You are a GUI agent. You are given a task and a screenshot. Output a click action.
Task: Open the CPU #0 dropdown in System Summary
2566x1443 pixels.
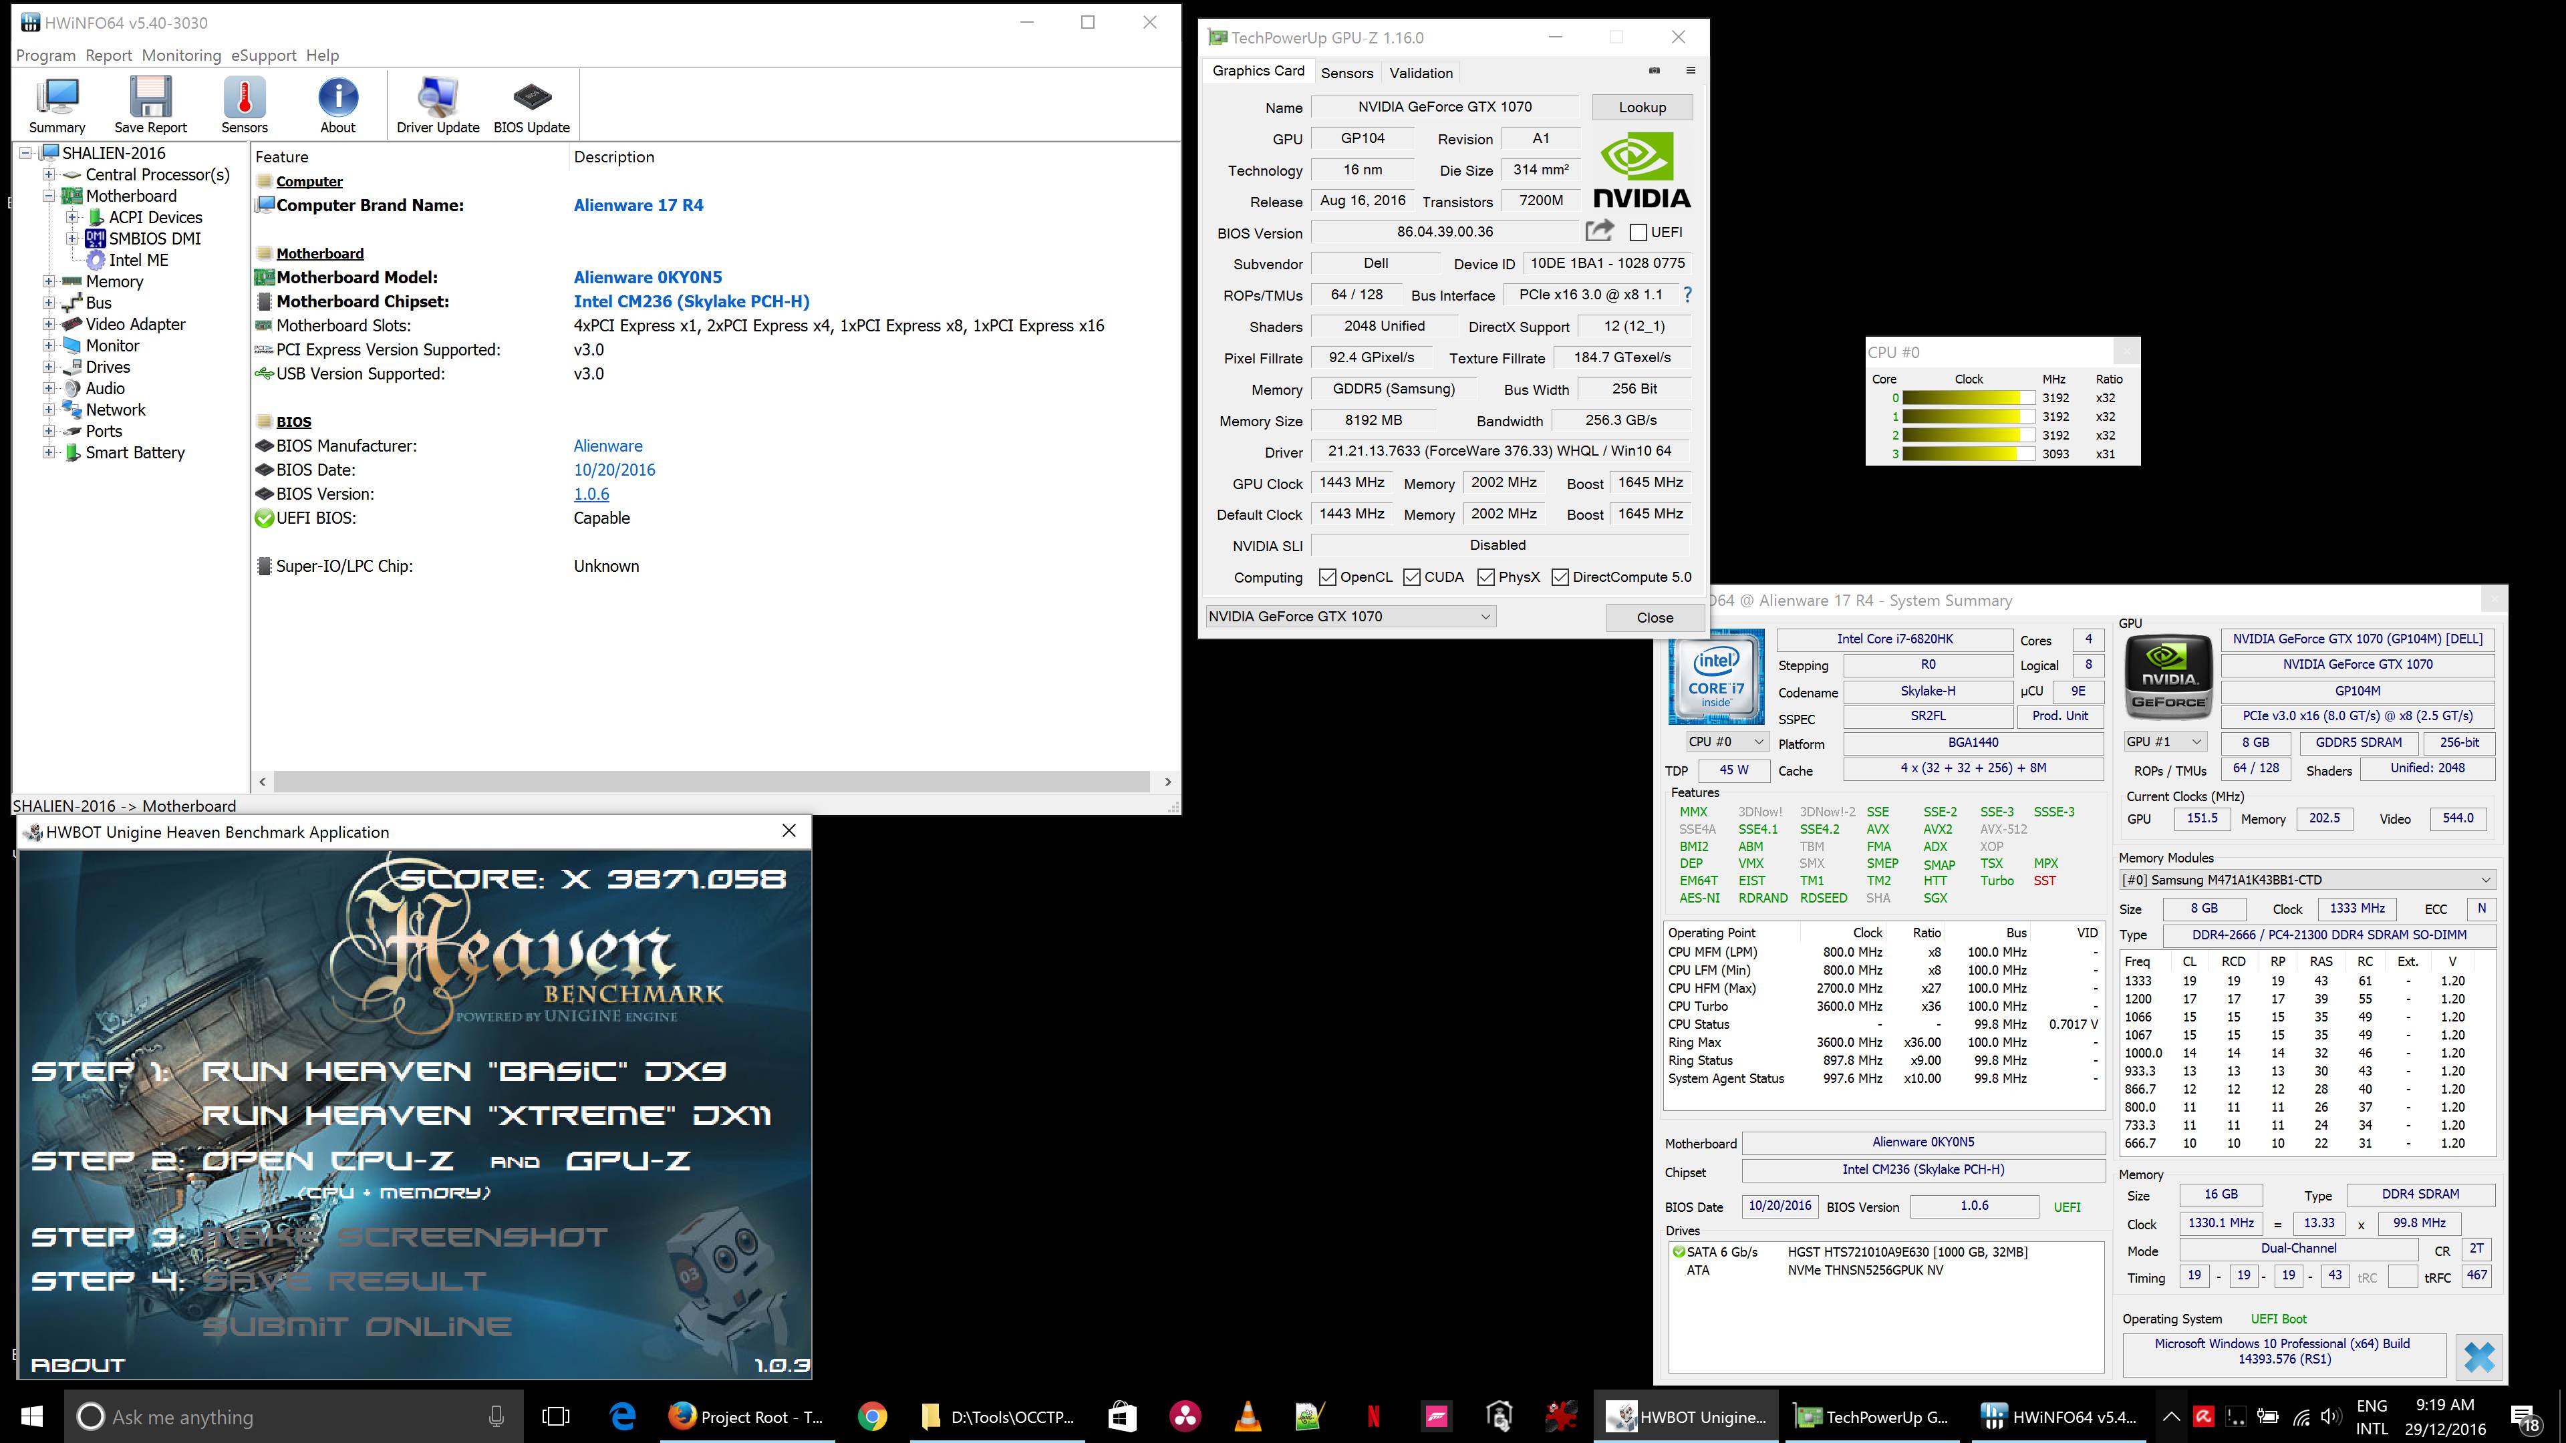1726,742
